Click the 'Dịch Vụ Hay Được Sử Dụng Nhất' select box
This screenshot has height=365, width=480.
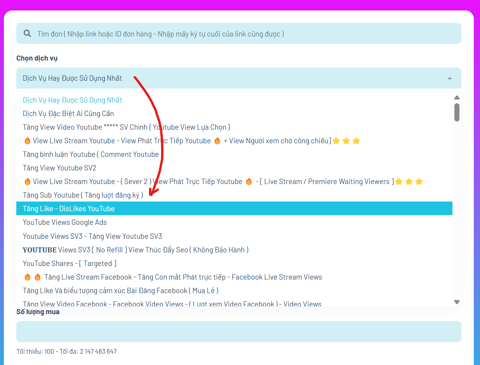click(x=233, y=78)
